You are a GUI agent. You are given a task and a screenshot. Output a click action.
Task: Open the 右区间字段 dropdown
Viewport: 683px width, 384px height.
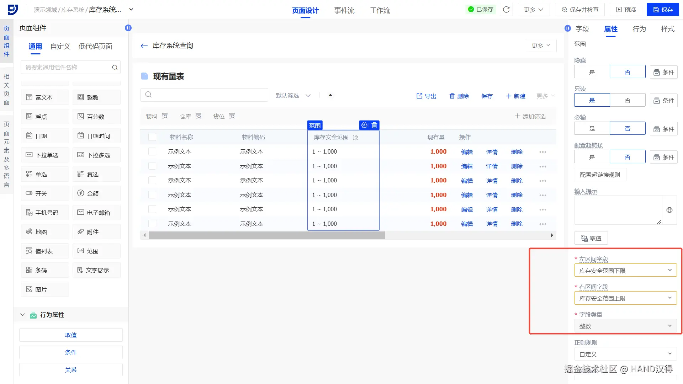click(x=625, y=298)
